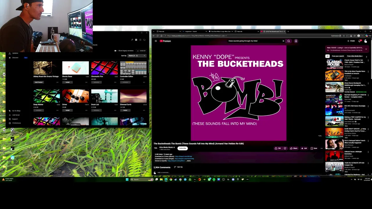Screen dimensions: 372x209
Task: Open Eric B. Betrayed Rakim video thumbnail
Action: click(x=334, y=144)
